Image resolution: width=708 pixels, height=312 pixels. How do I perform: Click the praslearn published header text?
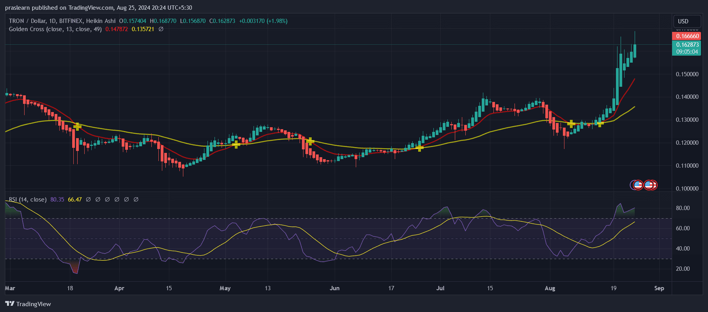pyautogui.click(x=98, y=8)
